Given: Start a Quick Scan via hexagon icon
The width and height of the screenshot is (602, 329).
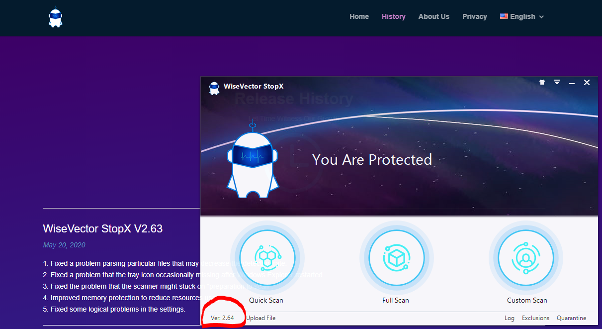Looking at the screenshot, I should (267, 258).
